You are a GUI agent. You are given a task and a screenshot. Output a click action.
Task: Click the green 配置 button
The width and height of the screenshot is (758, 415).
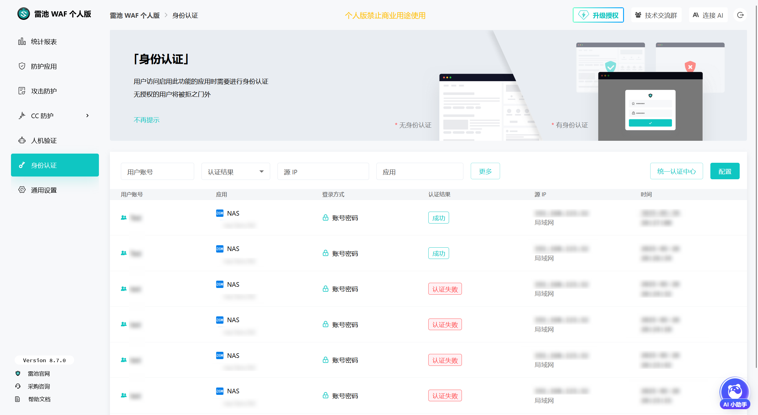click(724, 172)
